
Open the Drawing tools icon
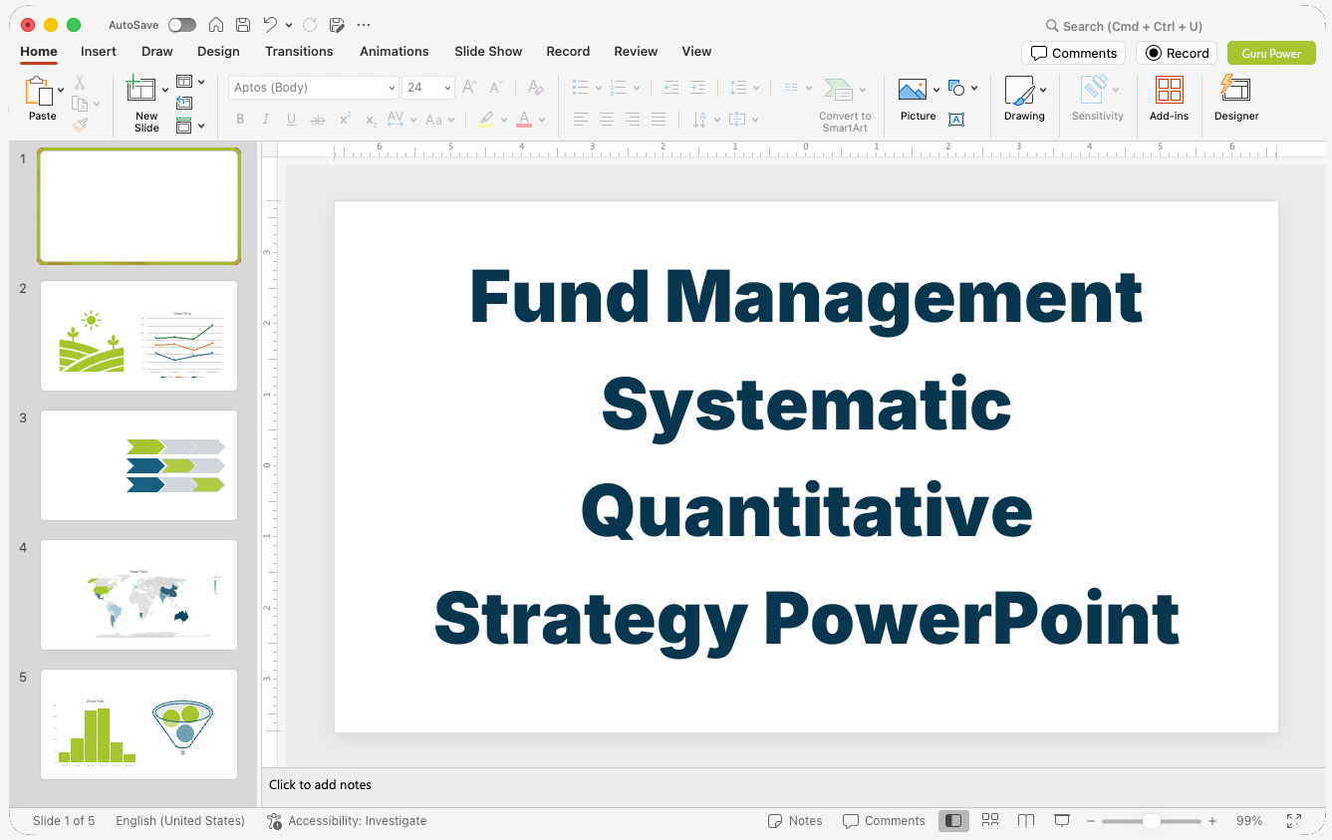(1019, 91)
